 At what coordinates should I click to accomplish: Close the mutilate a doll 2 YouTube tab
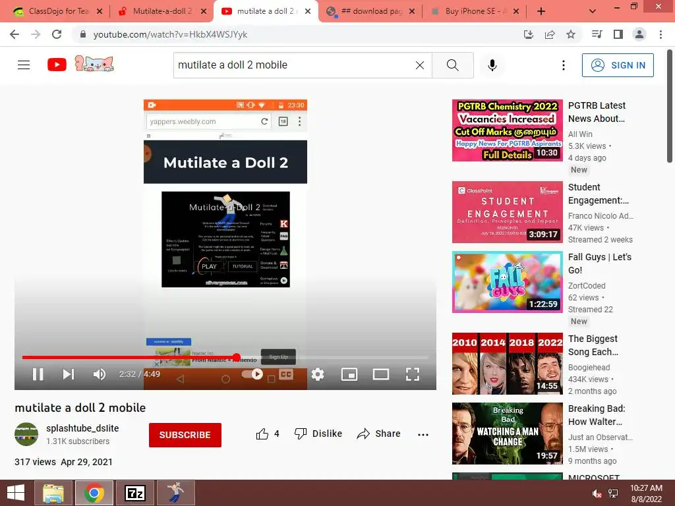[308, 11]
